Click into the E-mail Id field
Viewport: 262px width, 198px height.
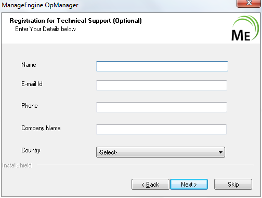(x=162, y=86)
